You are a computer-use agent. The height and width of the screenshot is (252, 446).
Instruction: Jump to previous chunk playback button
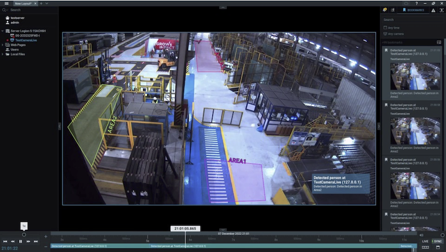5,241
